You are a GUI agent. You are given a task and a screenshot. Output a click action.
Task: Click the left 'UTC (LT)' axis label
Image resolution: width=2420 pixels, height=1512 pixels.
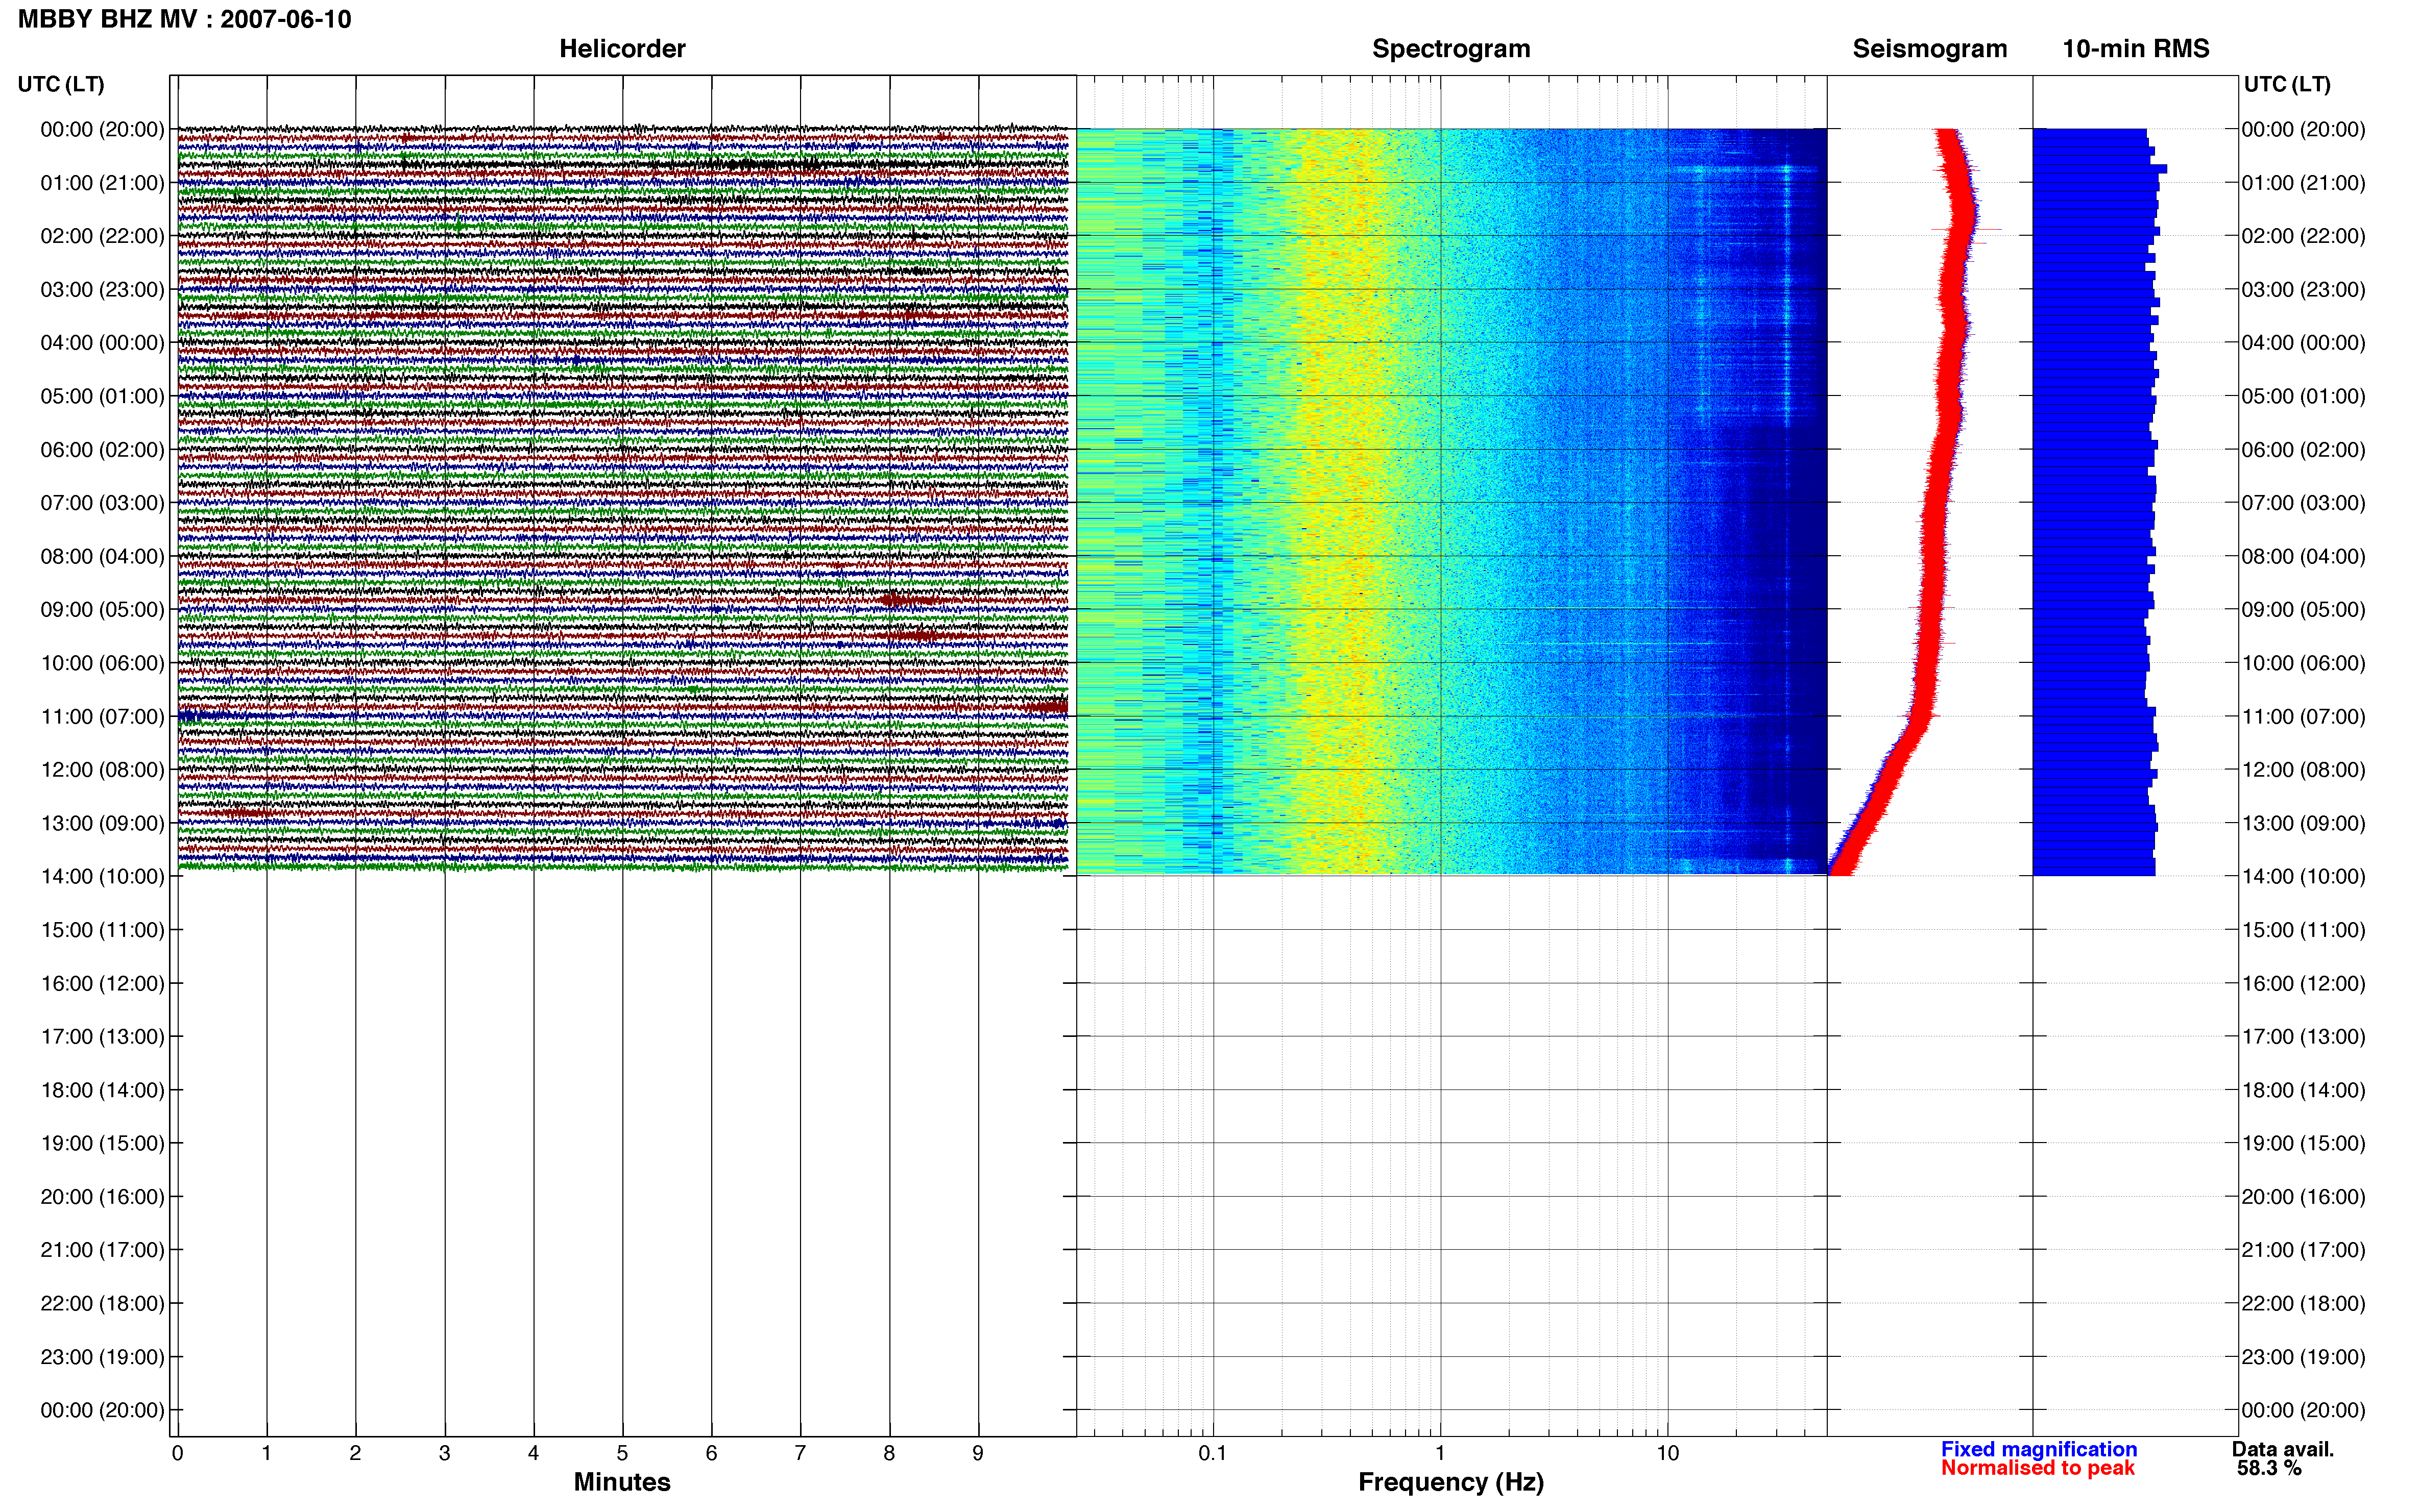(61, 84)
